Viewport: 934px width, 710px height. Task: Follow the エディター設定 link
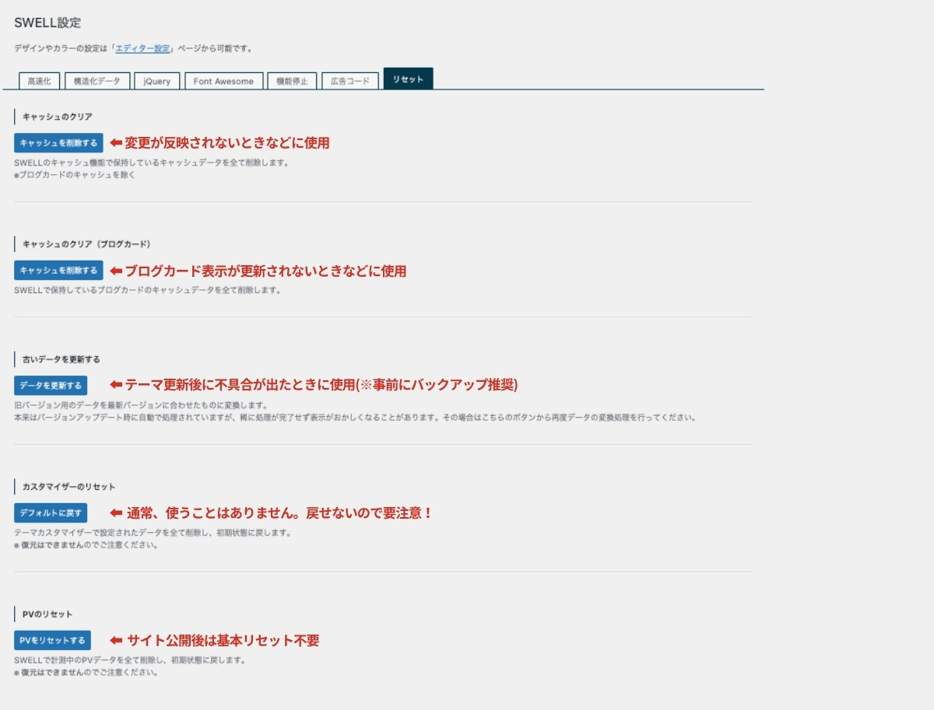click(142, 48)
